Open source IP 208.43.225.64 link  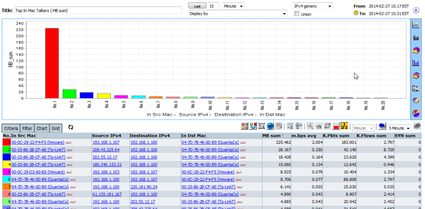click(106, 150)
